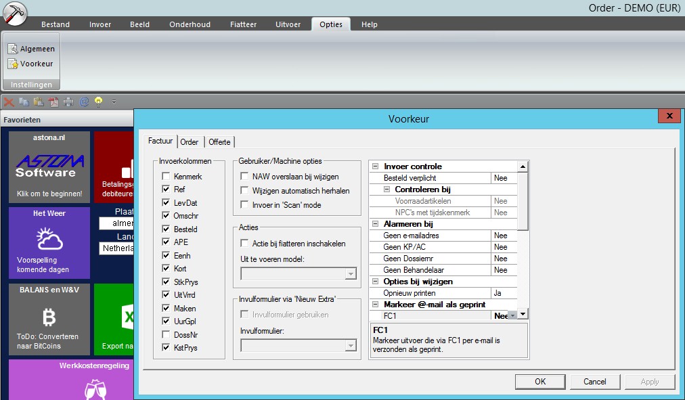Uncheck the LevDat column checkbox
This screenshot has width=685, height=400.
tap(166, 202)
